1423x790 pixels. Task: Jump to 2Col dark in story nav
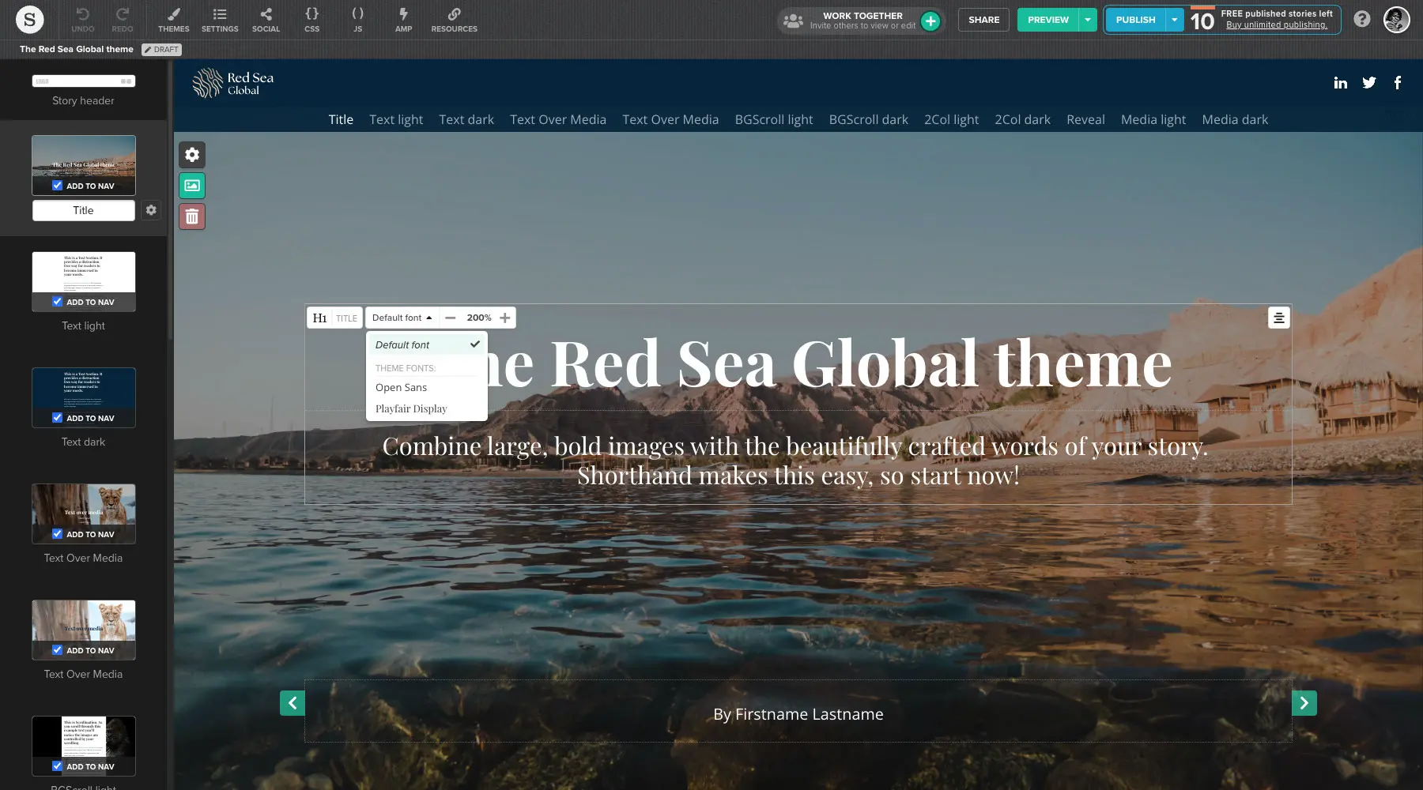point(1023,119)
